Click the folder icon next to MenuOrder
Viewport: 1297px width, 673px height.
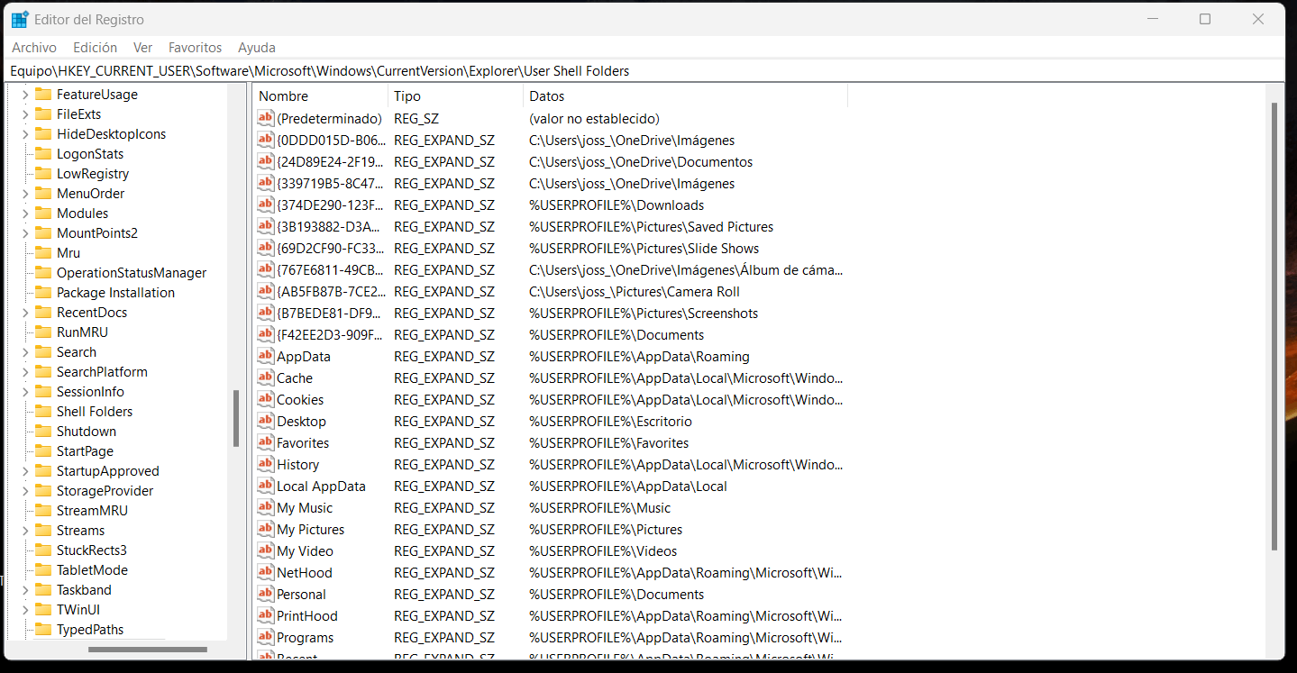click(x=43, y=193)
